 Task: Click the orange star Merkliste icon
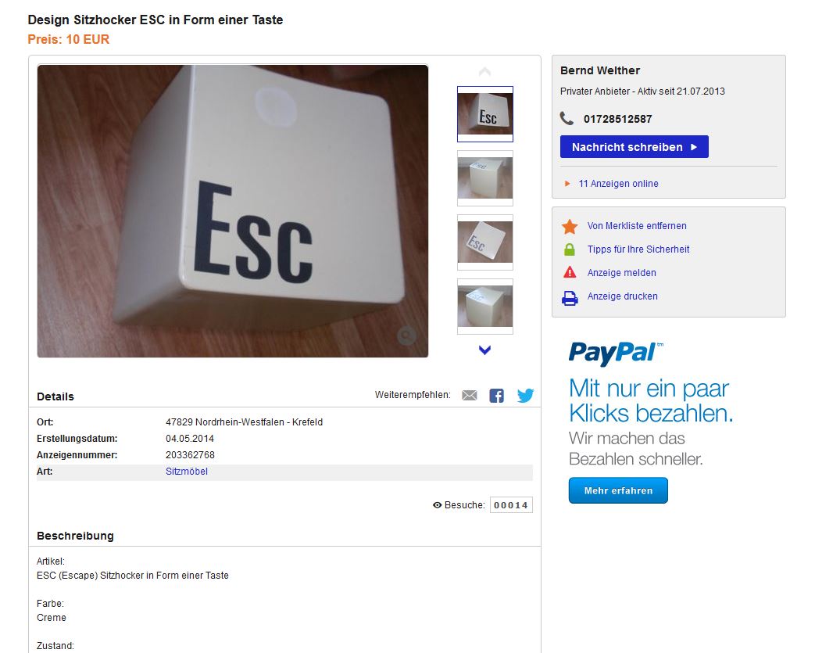tap(570, 226)
